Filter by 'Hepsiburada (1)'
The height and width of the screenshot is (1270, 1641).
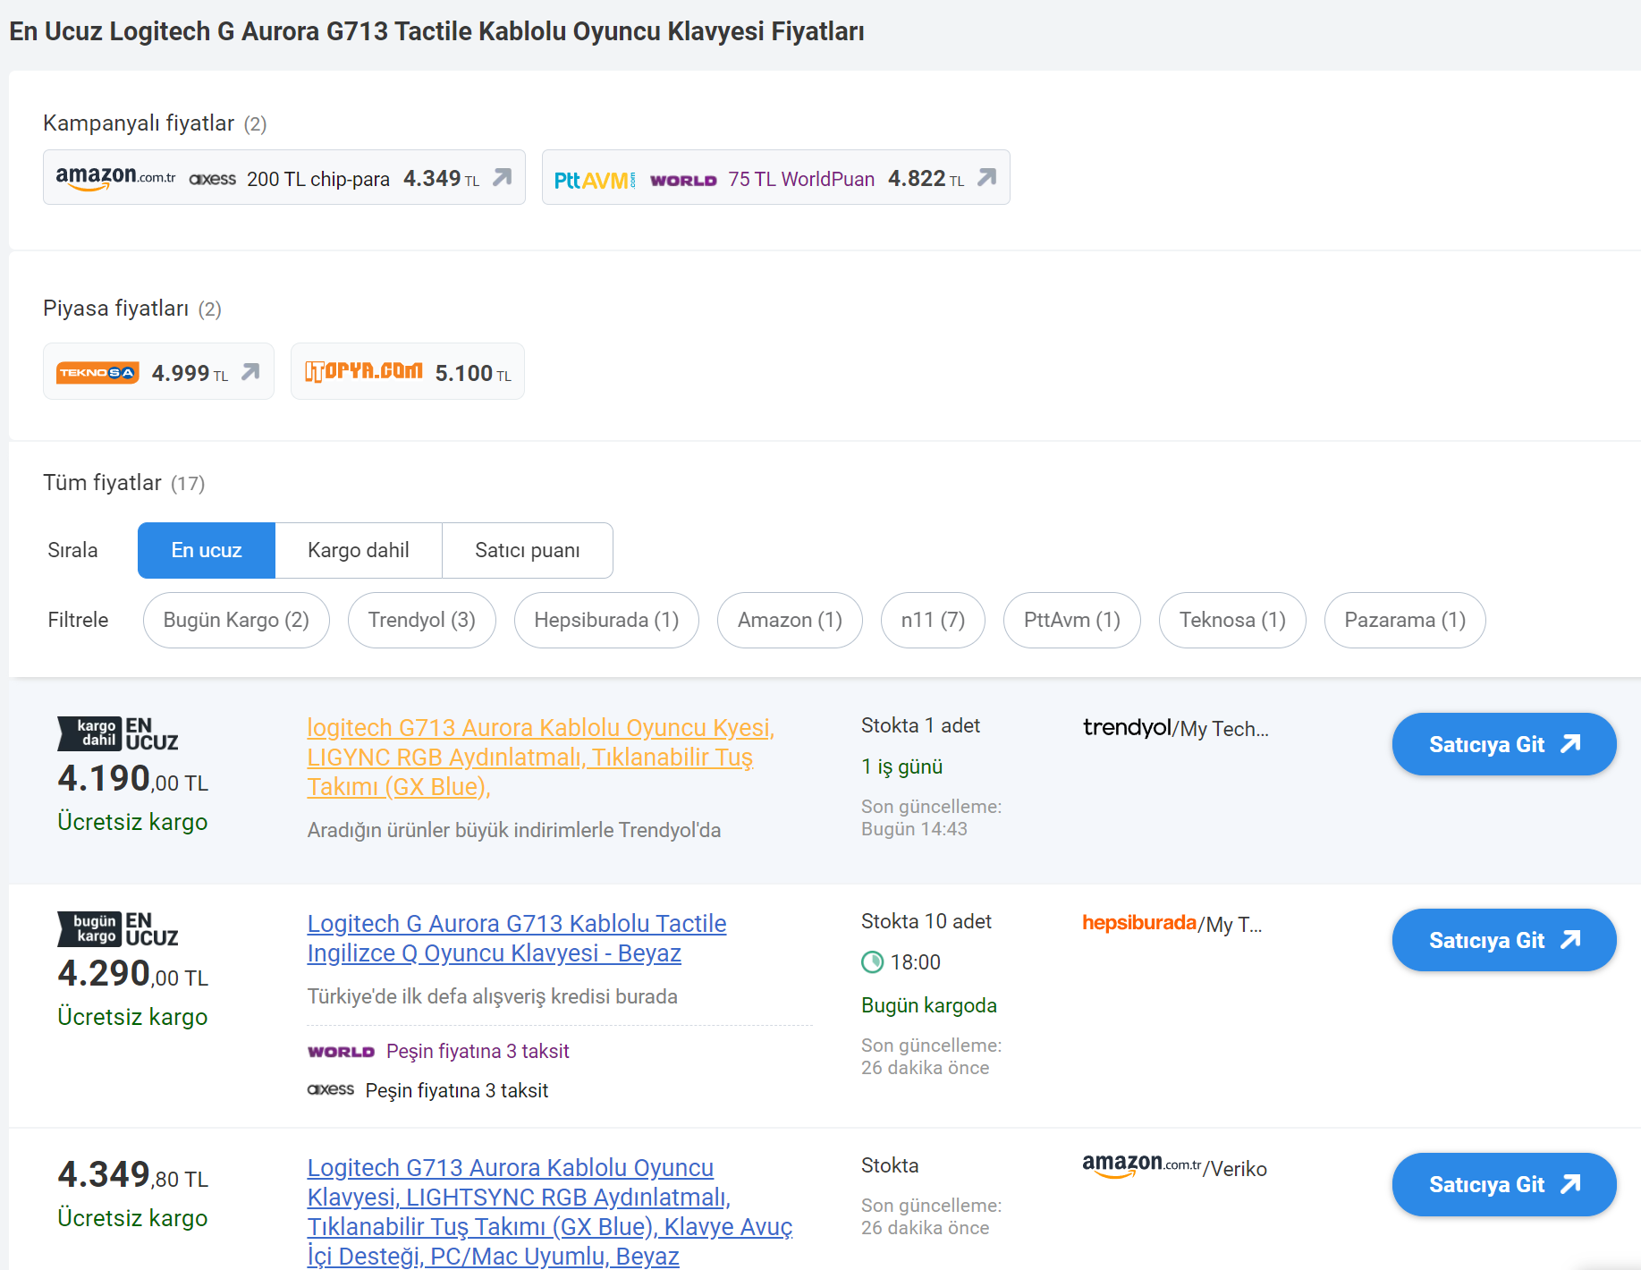coord(606,620)
